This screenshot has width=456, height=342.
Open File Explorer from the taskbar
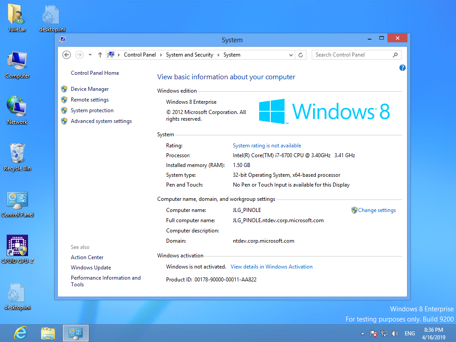click(48, 333)
